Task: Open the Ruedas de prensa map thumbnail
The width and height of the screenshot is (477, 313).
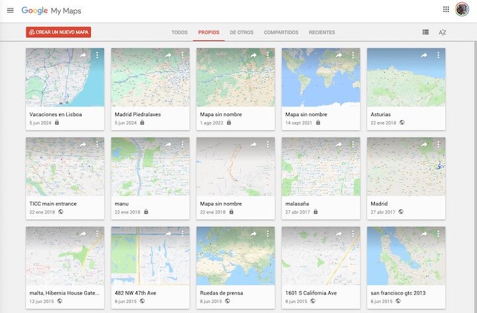Action: coord(235,256)
